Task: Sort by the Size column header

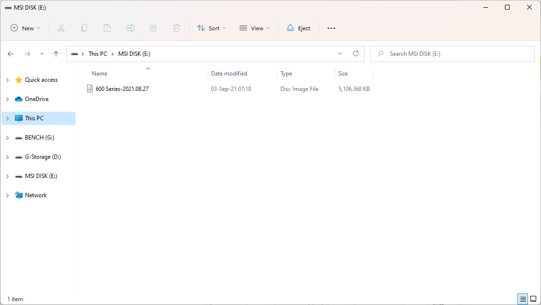Action: click(x=343, y=74)
